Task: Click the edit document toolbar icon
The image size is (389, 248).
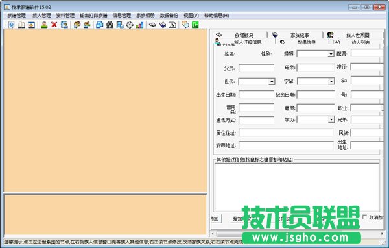Action: coord(64,25)
